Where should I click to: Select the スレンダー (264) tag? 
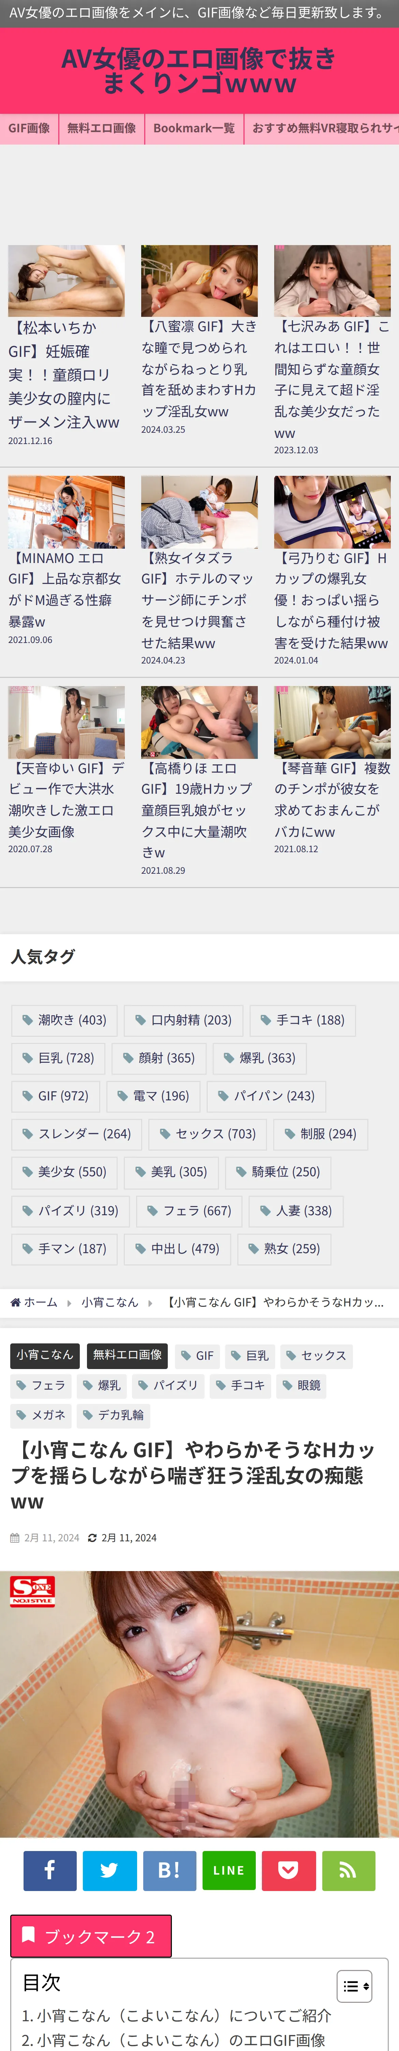tap(76, 1135)
